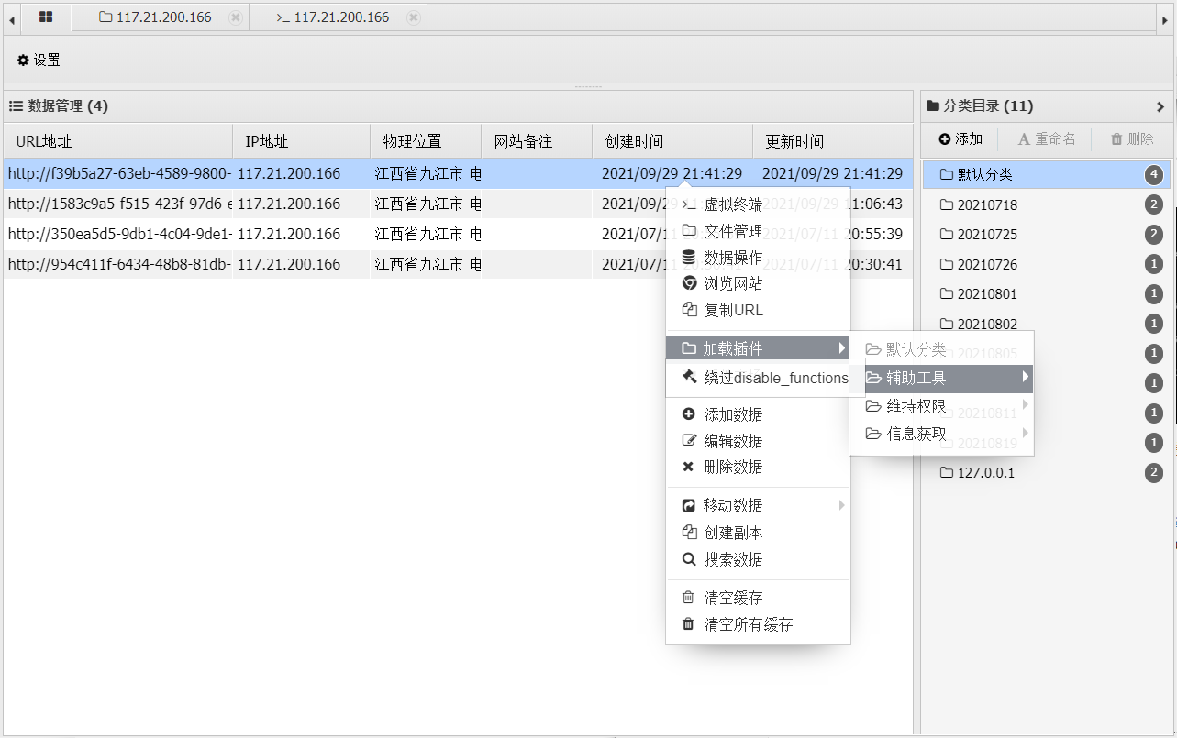This screenshot has width=1177, height=738.
Task: Open 虚拟终端 from the context menu
Action: pyautogui.click(x=732, y=205)
